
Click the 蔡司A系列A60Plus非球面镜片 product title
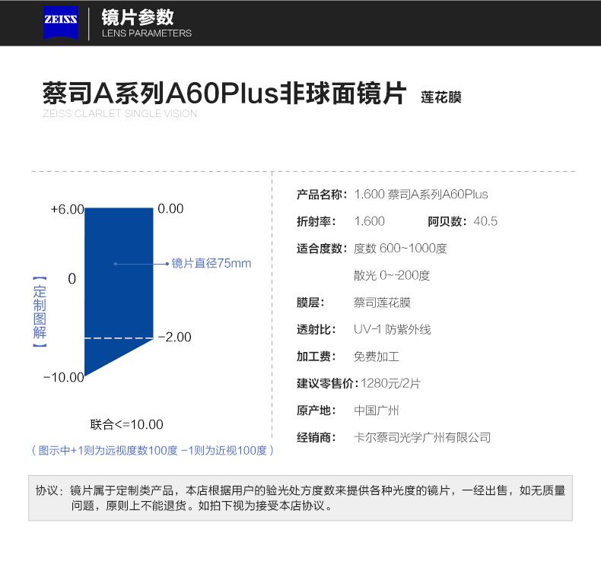tap(224, 93)
